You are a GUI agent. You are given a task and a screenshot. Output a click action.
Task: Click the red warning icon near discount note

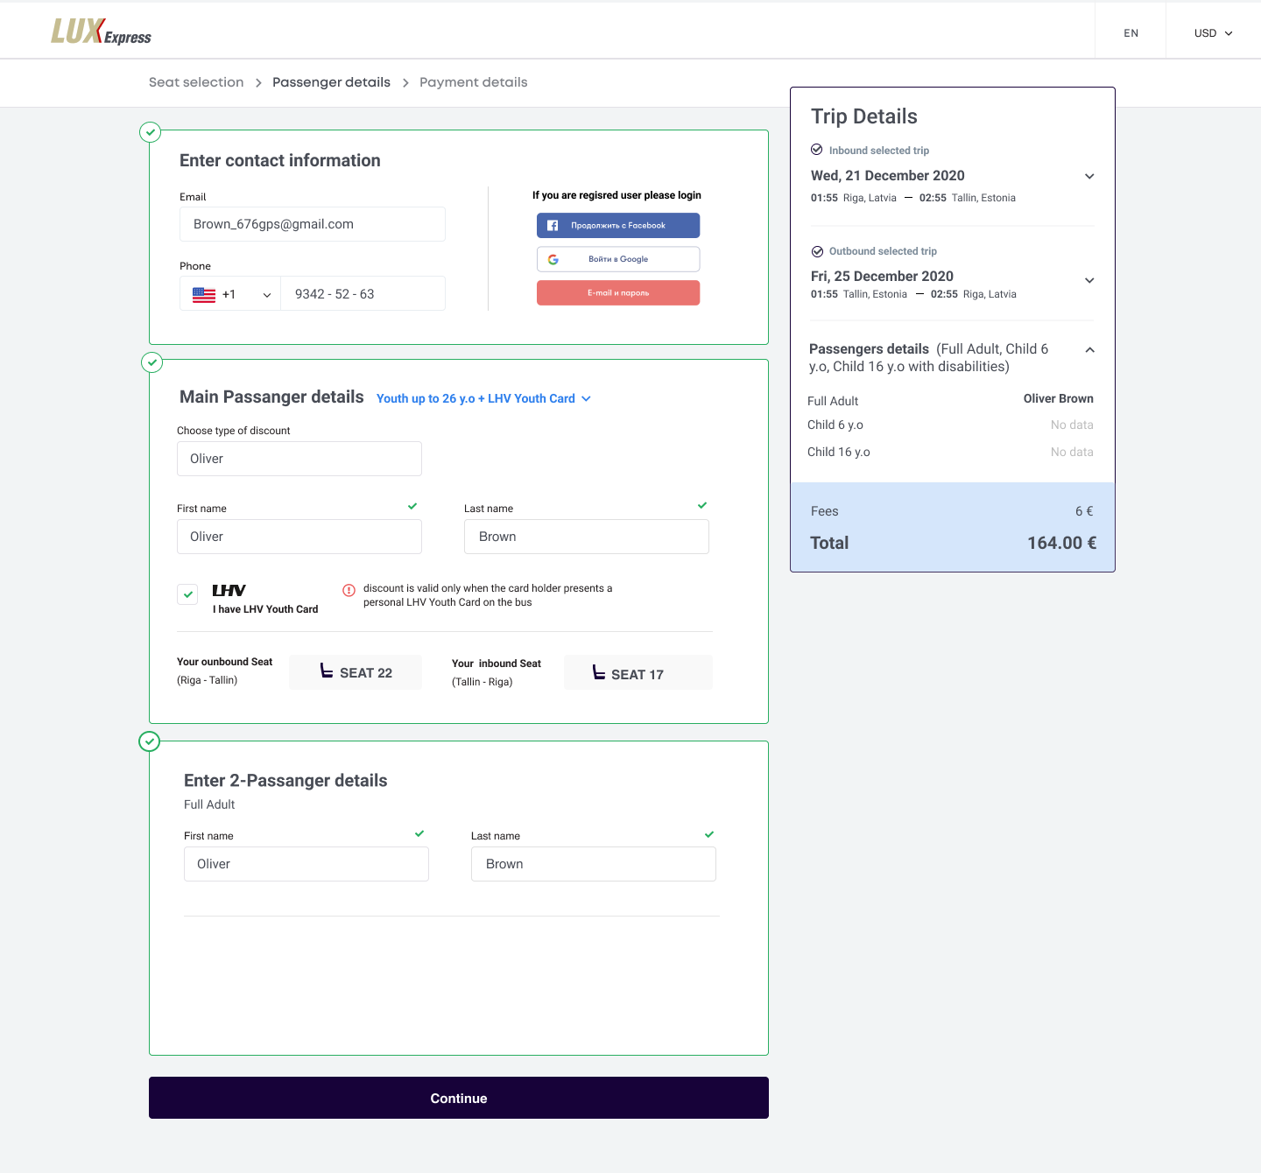tap(349, 590)
